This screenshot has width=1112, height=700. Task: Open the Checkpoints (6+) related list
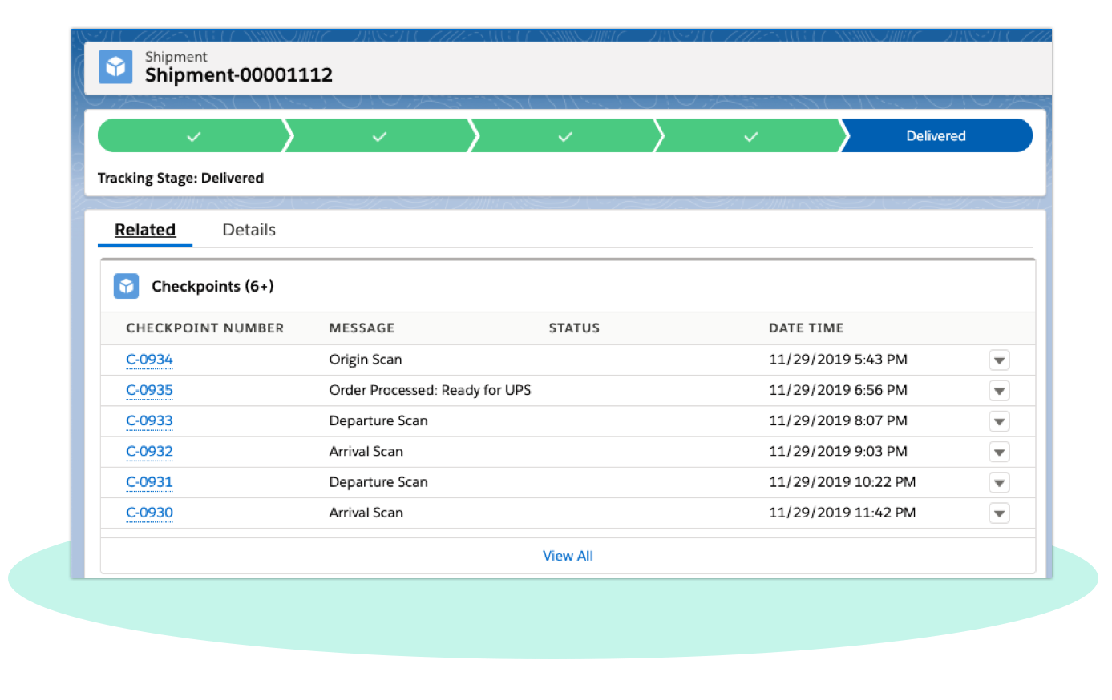point(212,286)
